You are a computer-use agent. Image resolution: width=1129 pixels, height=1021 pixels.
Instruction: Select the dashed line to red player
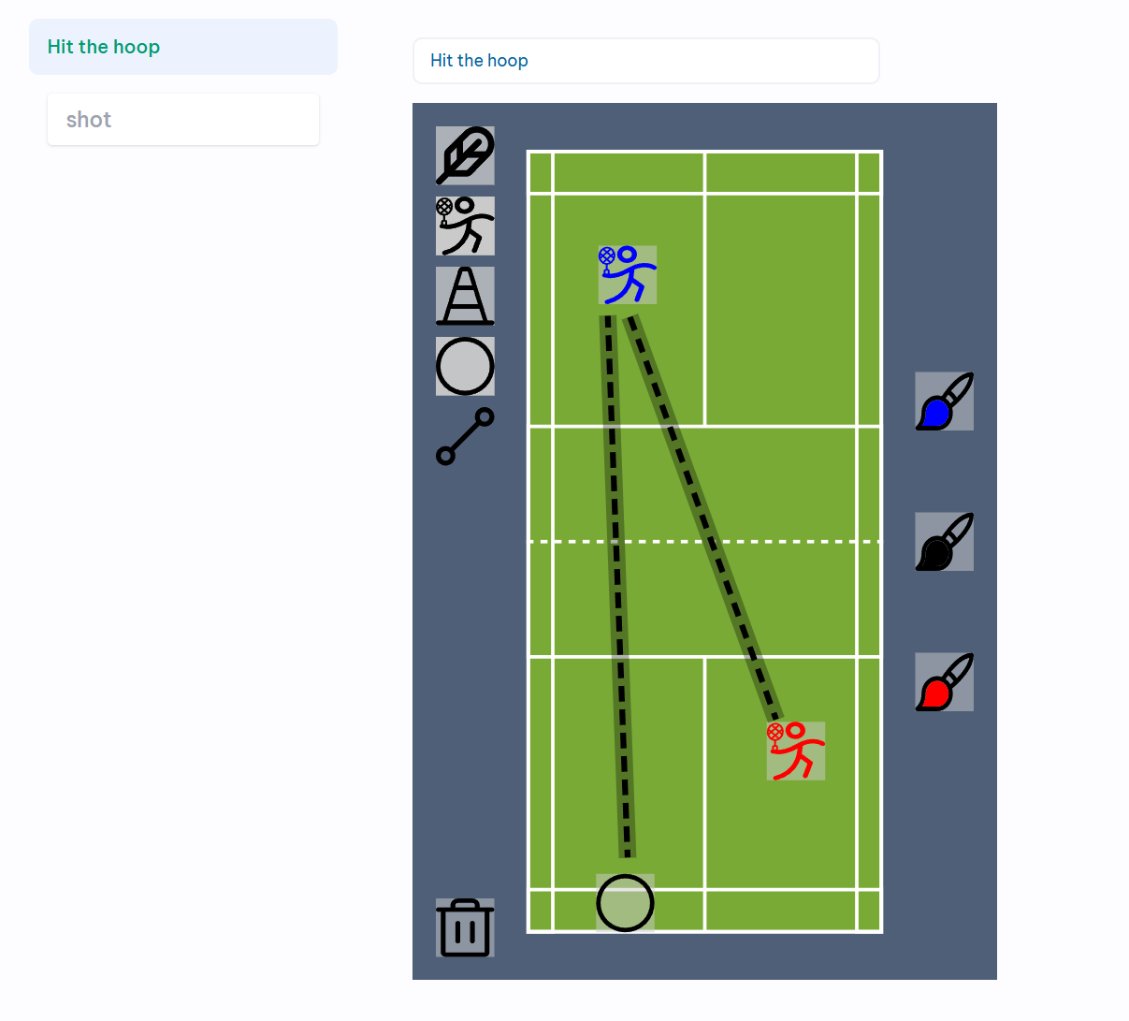(x=703, y=518)
